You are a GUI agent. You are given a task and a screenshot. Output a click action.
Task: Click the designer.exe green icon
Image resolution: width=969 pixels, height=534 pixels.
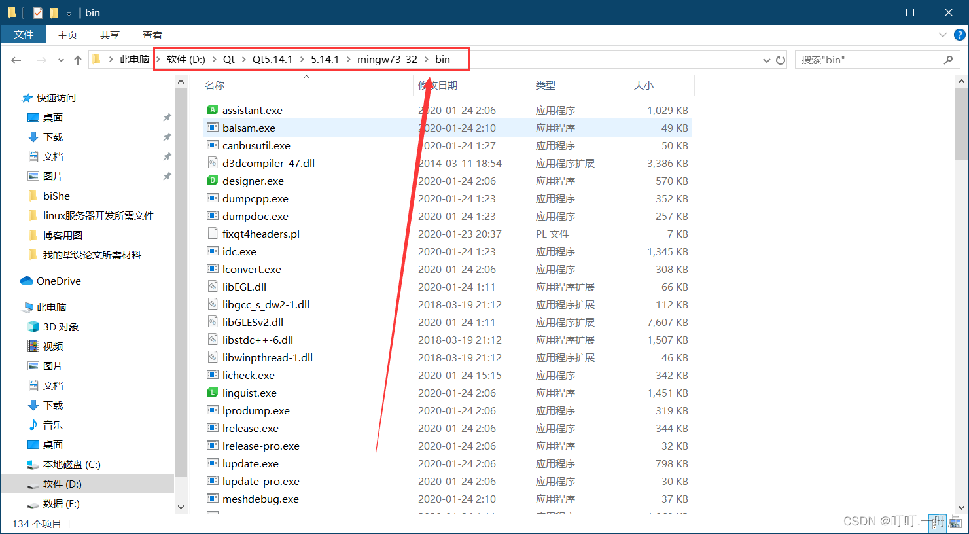point(212,181)
